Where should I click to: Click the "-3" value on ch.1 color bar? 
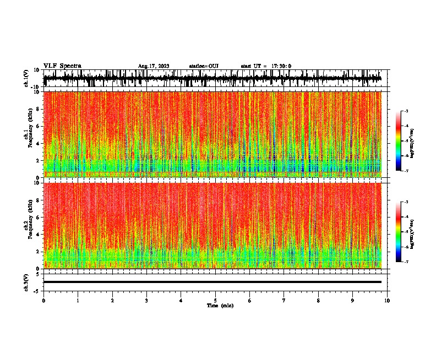pos(406,111)
